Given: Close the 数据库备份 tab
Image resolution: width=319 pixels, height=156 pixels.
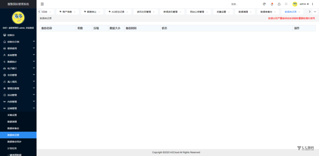Looking at the screenshot, I should click(x=275, y=12).
